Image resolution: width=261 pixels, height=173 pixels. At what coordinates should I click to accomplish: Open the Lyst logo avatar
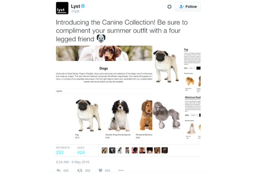pyautogui.click(x=62, y=8)
